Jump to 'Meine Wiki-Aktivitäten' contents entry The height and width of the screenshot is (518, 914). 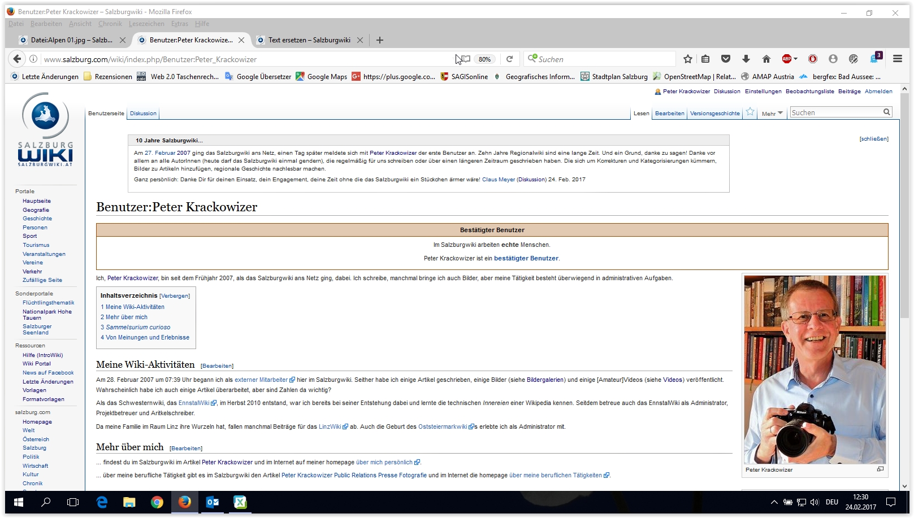[x=132, y=307]
